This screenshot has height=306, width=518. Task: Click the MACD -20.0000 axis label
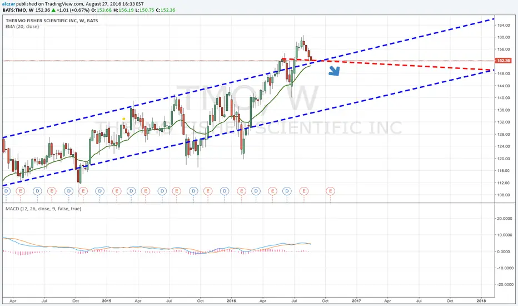(x=505, y=284)
